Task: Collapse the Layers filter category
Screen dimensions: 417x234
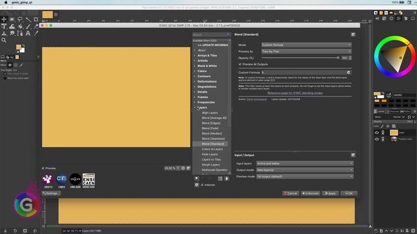Action: (x=195, y=107)
